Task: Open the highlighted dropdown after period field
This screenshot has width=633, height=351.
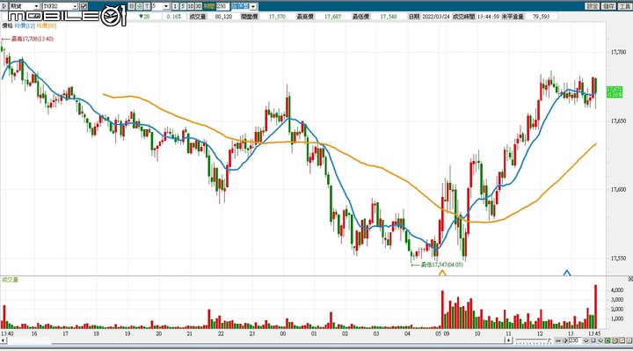Action: (x=252, y=6)
